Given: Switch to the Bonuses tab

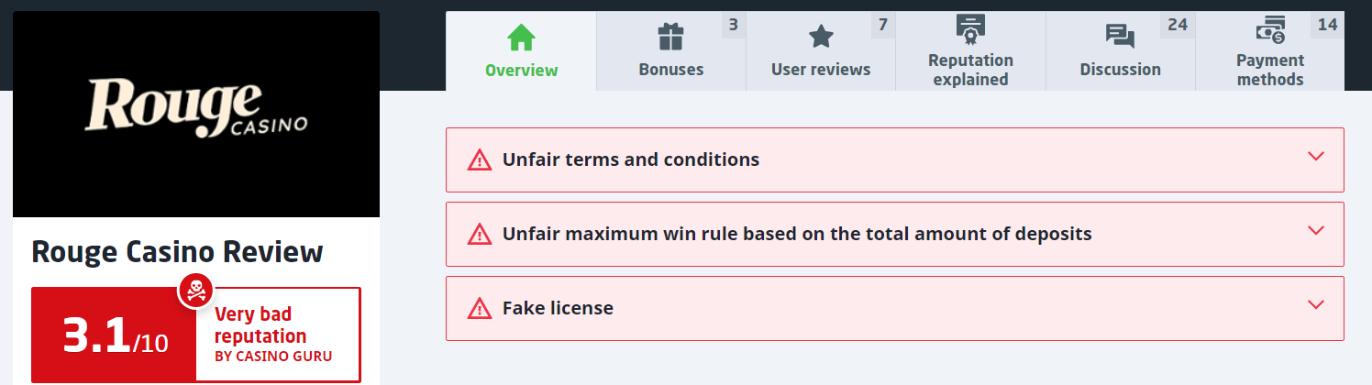Looking at the screenshot, I should (x=671, y=70).
